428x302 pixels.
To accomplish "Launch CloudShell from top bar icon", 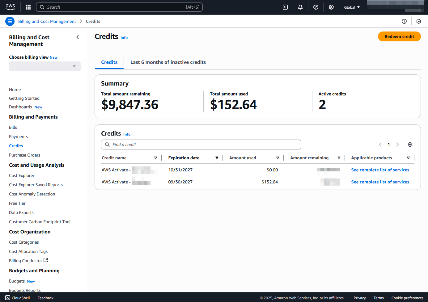I will tap(285, 7).
